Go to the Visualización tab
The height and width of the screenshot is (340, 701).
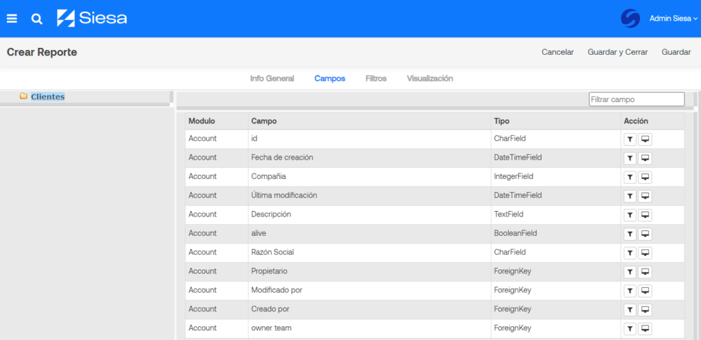tap(430, 78)
